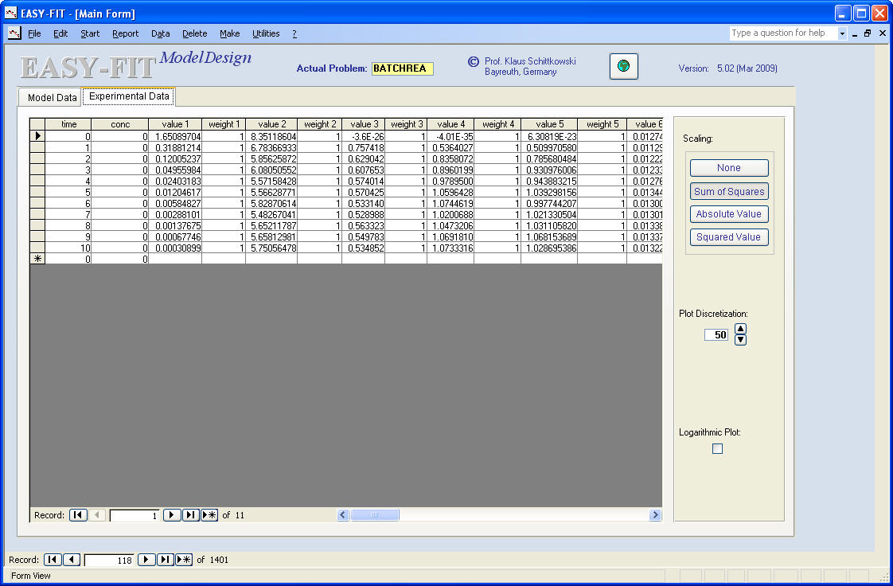
Task: Jump to last record in data grid navigator
Action: 190,515
